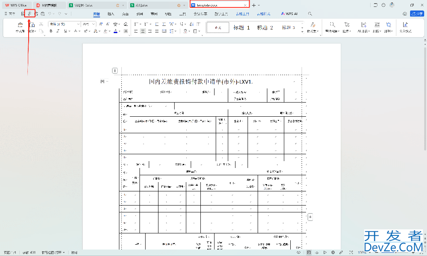This screenshot has width=427, height=256.
Task: Open the Insert ribbon tab
Action: coord(110,14)
